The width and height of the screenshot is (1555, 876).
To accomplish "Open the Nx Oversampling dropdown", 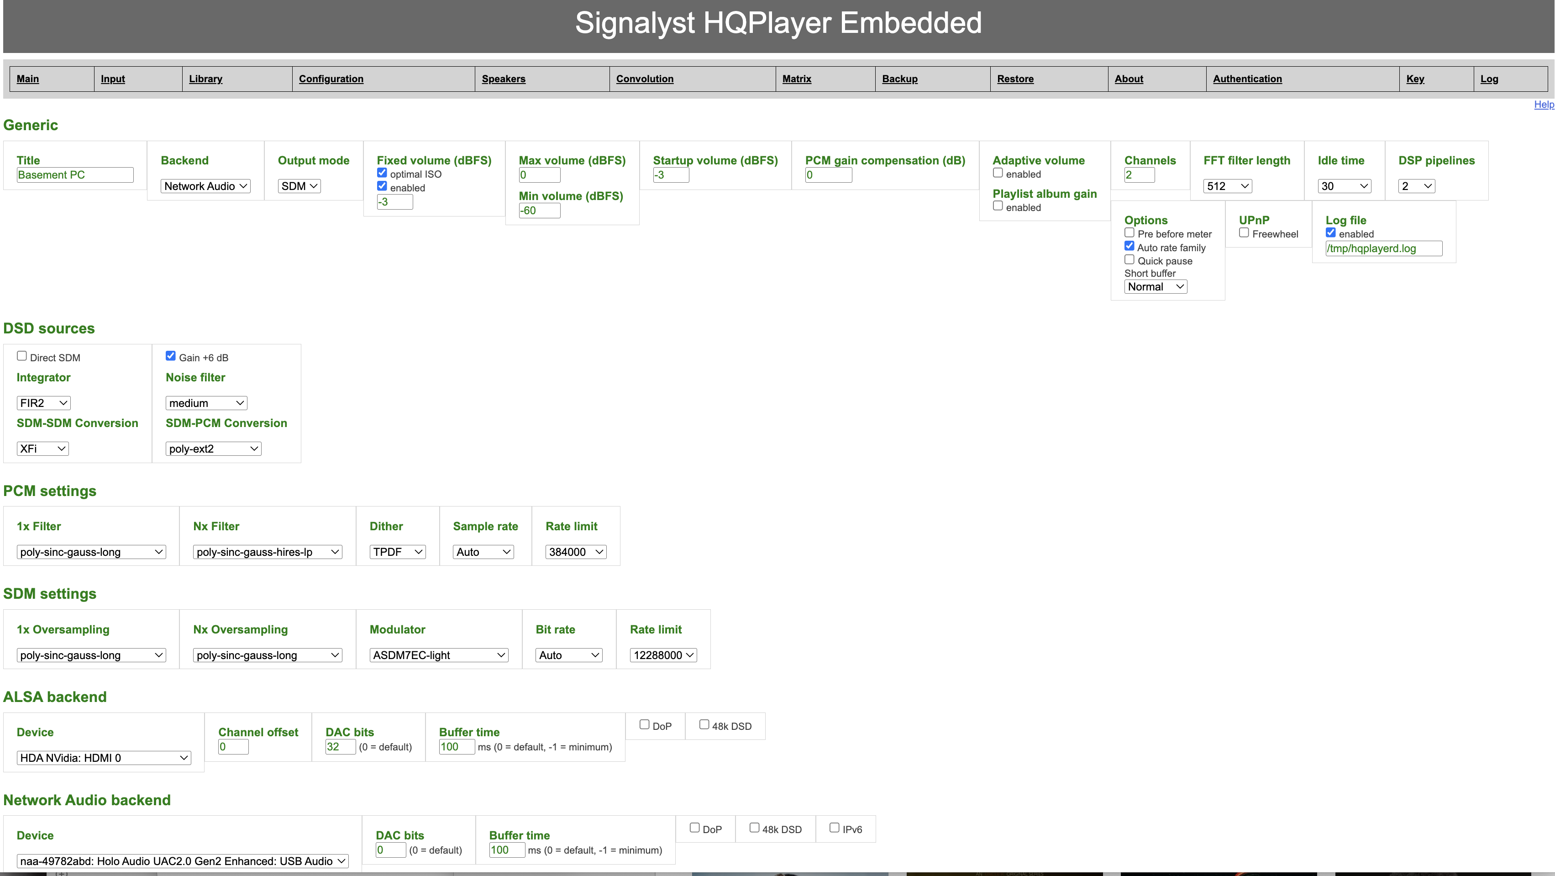I will [x=268, y=655].
